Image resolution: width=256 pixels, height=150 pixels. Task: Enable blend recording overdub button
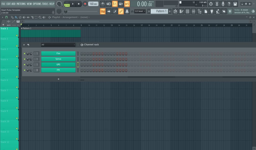(121, 4)
